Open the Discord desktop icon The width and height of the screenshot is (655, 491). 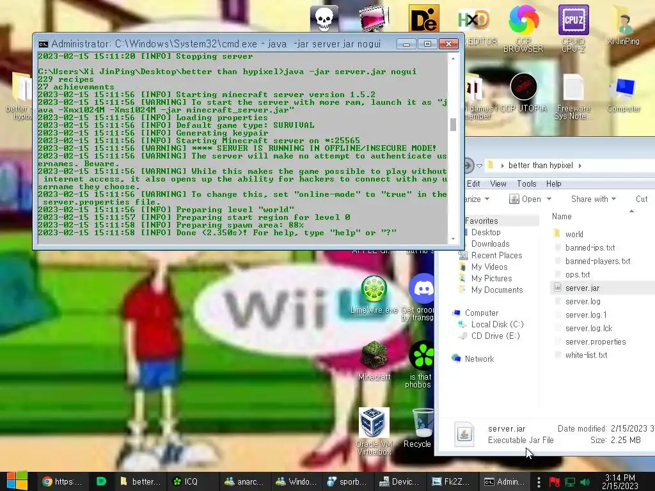422,288
